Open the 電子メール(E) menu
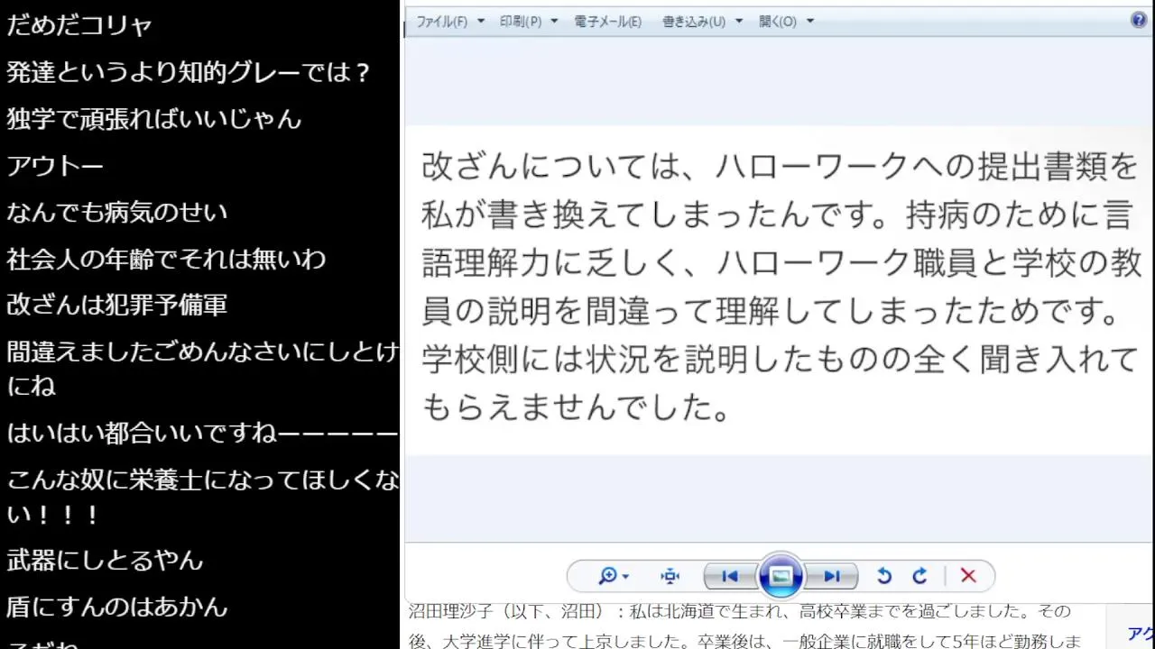The image size is (1155, 649). 608,22
